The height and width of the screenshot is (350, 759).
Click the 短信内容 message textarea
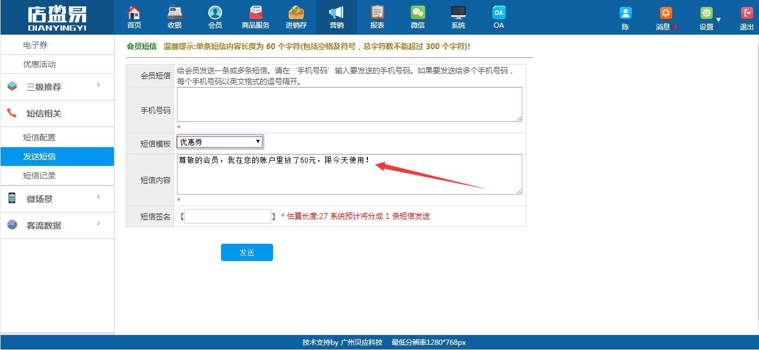pyautogui.click(x=349, y=174)
